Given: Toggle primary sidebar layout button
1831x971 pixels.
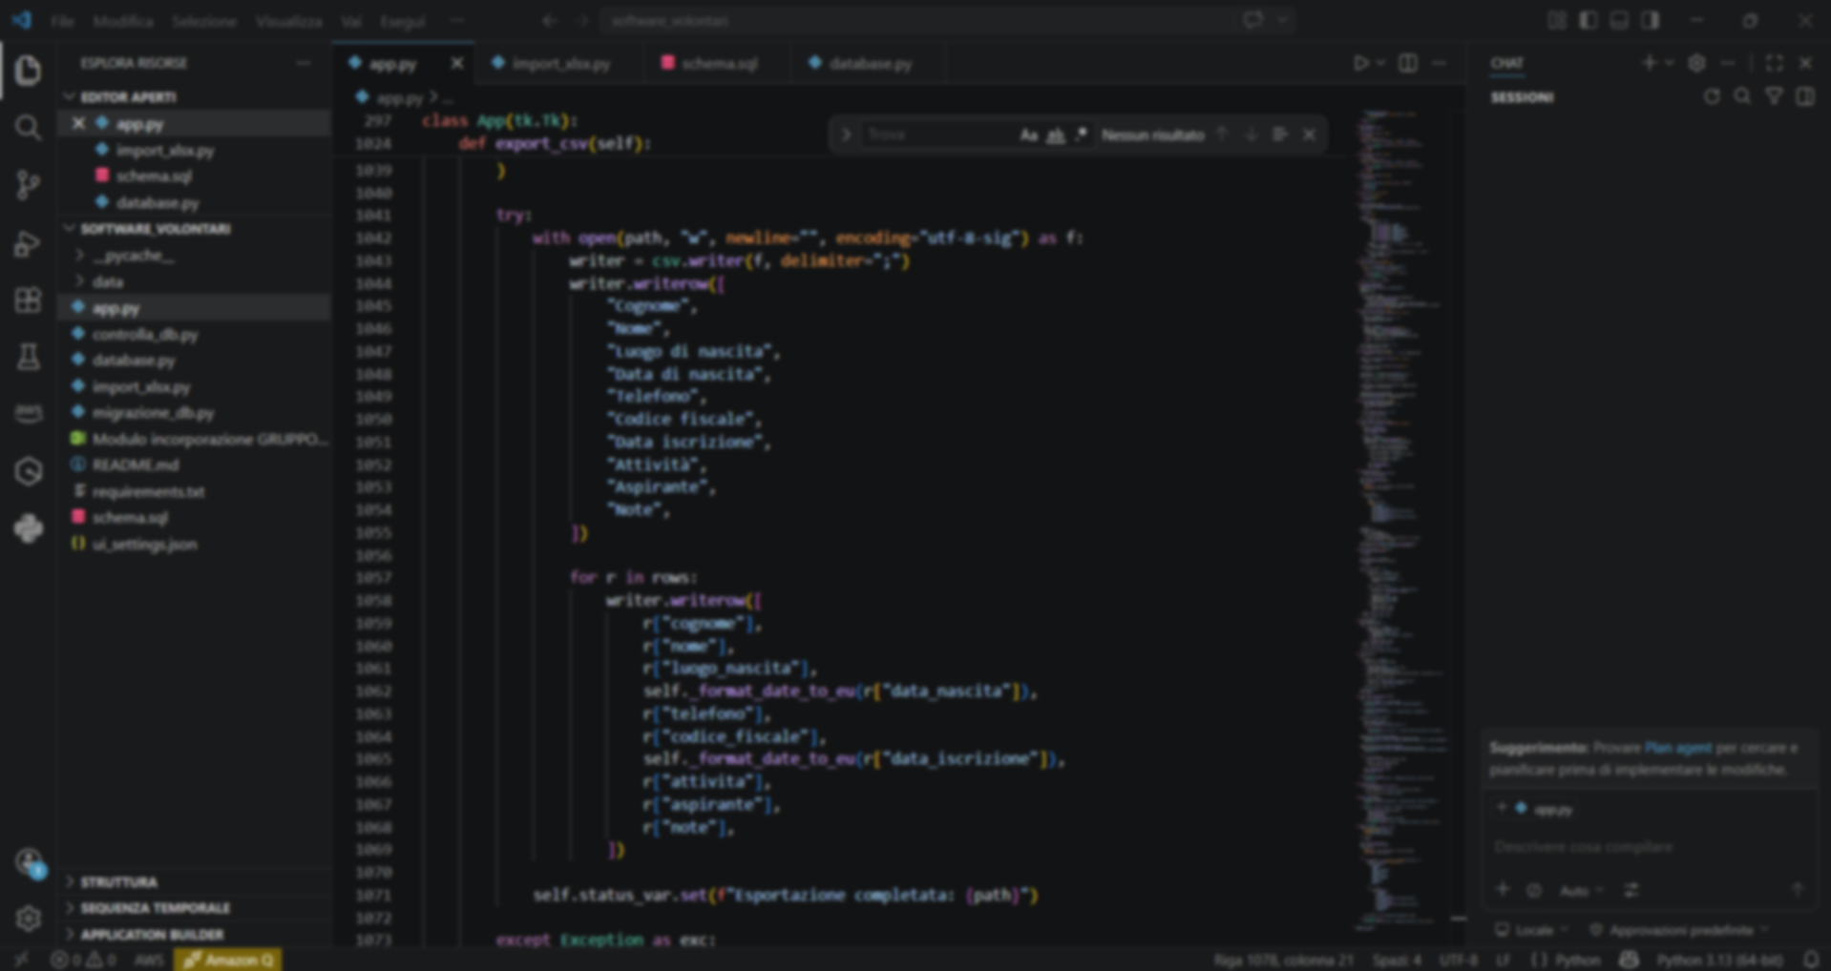Looking at the screenshot, I should pos(1589,20).
